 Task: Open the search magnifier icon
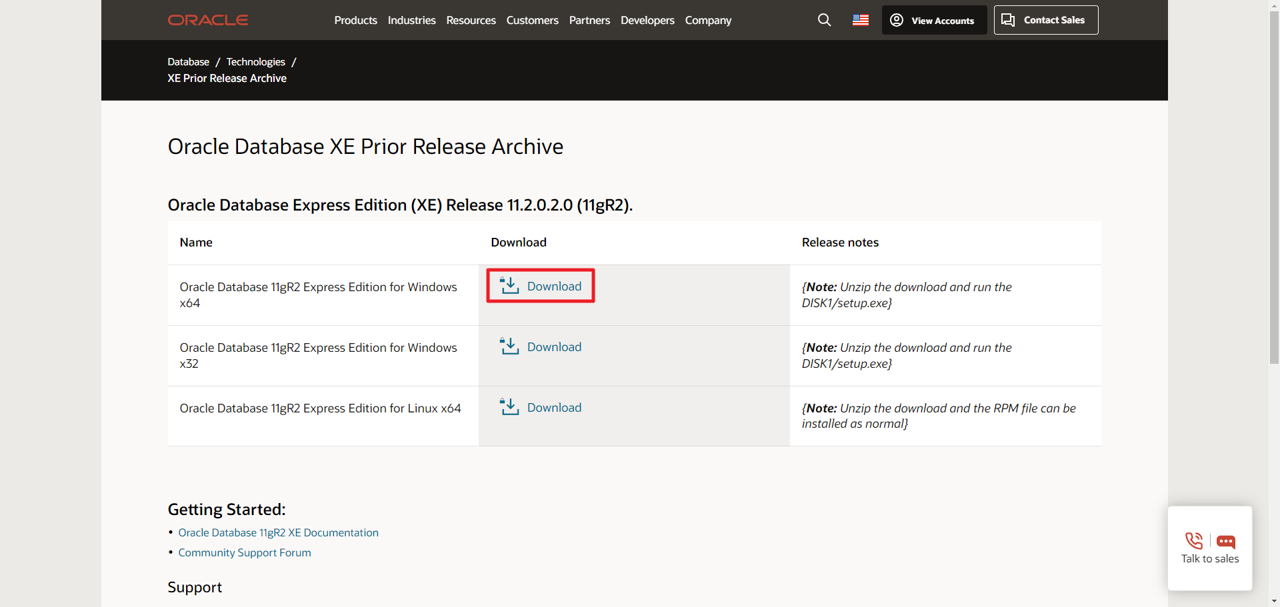(x=825, y=20)
